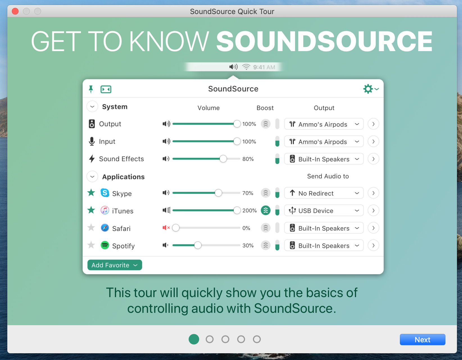This screenshot has height=360, width=462.
Task: Expand advanced options arrow for Safari row
Action: click(x=373, y=228)
